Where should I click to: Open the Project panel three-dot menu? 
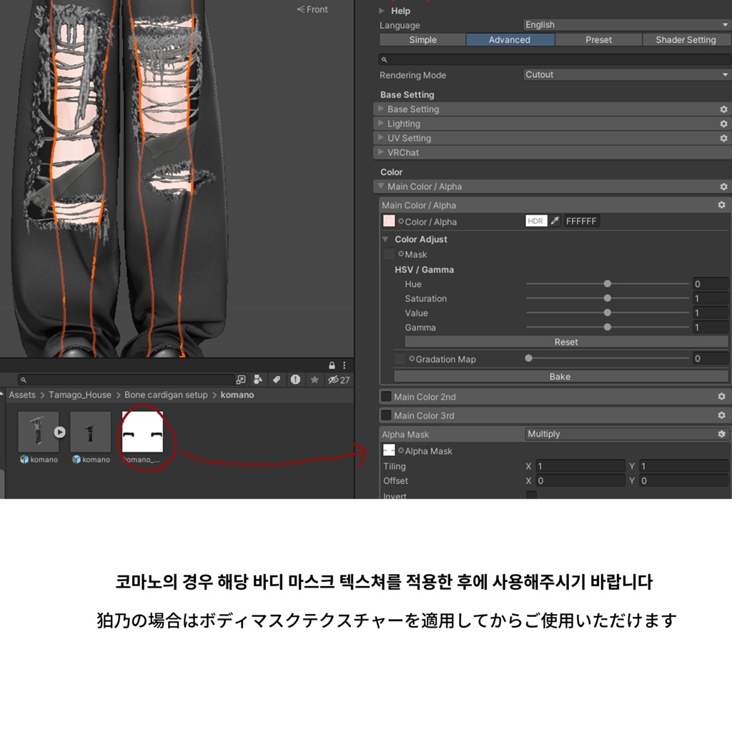(344, 365)
